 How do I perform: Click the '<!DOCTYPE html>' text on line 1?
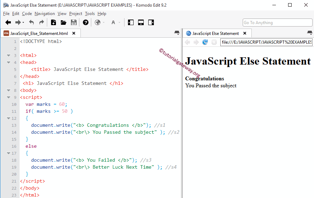point(41,42)
